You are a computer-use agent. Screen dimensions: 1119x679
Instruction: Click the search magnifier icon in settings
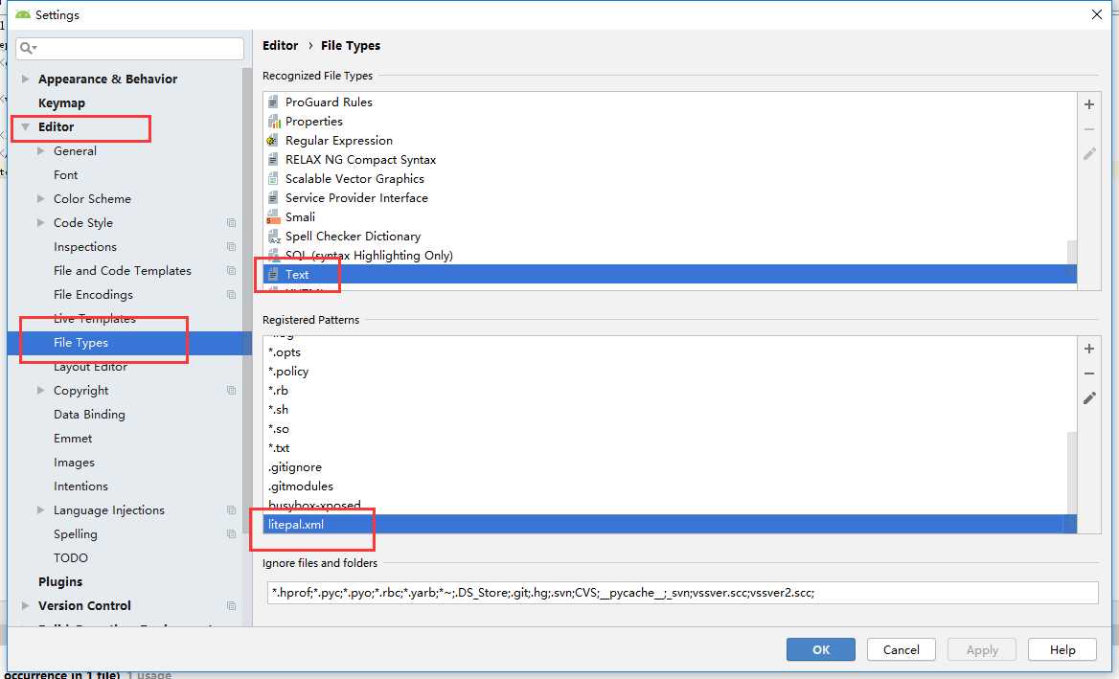pyautogui.click(x=28, y=48)
